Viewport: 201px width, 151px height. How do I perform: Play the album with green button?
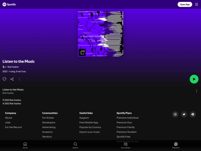194,79
